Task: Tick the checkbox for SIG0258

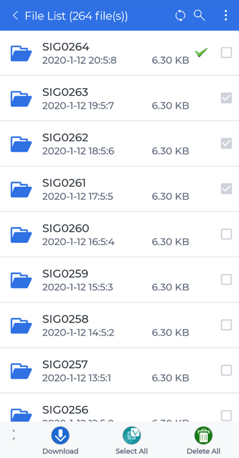Action: point(226,325)
